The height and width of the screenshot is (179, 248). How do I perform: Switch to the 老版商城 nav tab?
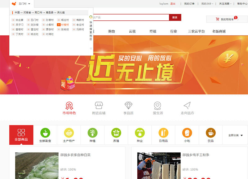click(219, 31)
